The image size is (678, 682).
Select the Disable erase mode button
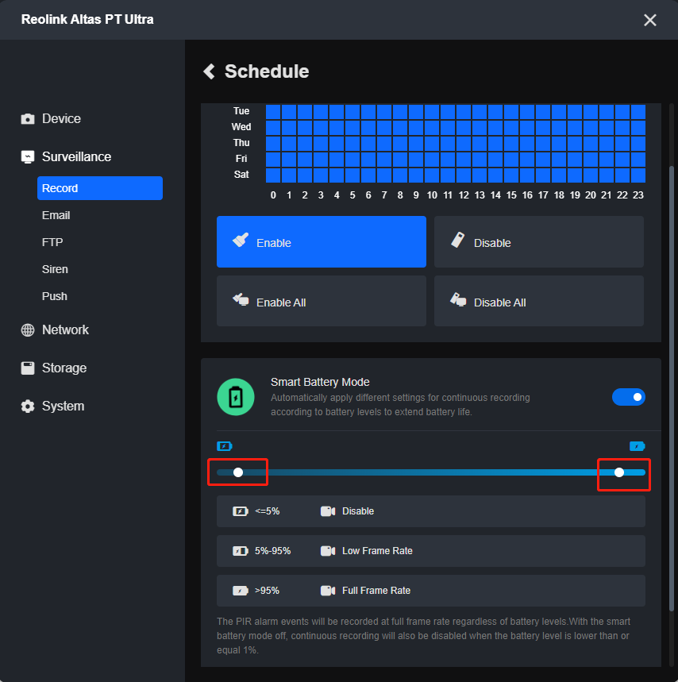coord(539,242)
